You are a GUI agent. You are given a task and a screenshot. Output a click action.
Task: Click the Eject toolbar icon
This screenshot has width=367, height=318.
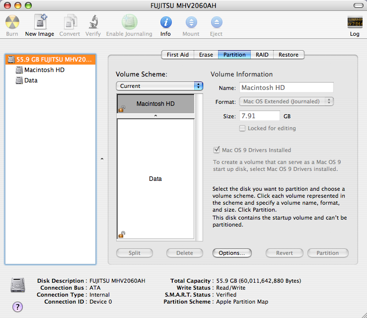(217, 22)
